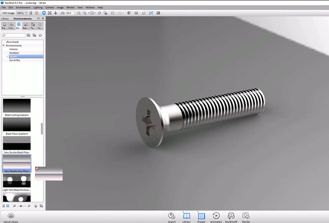Open the CPU Usage percentage dropdown

click(22, 13)
